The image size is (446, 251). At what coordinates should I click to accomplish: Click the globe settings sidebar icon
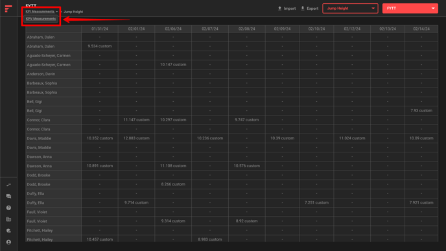point(8,230)
